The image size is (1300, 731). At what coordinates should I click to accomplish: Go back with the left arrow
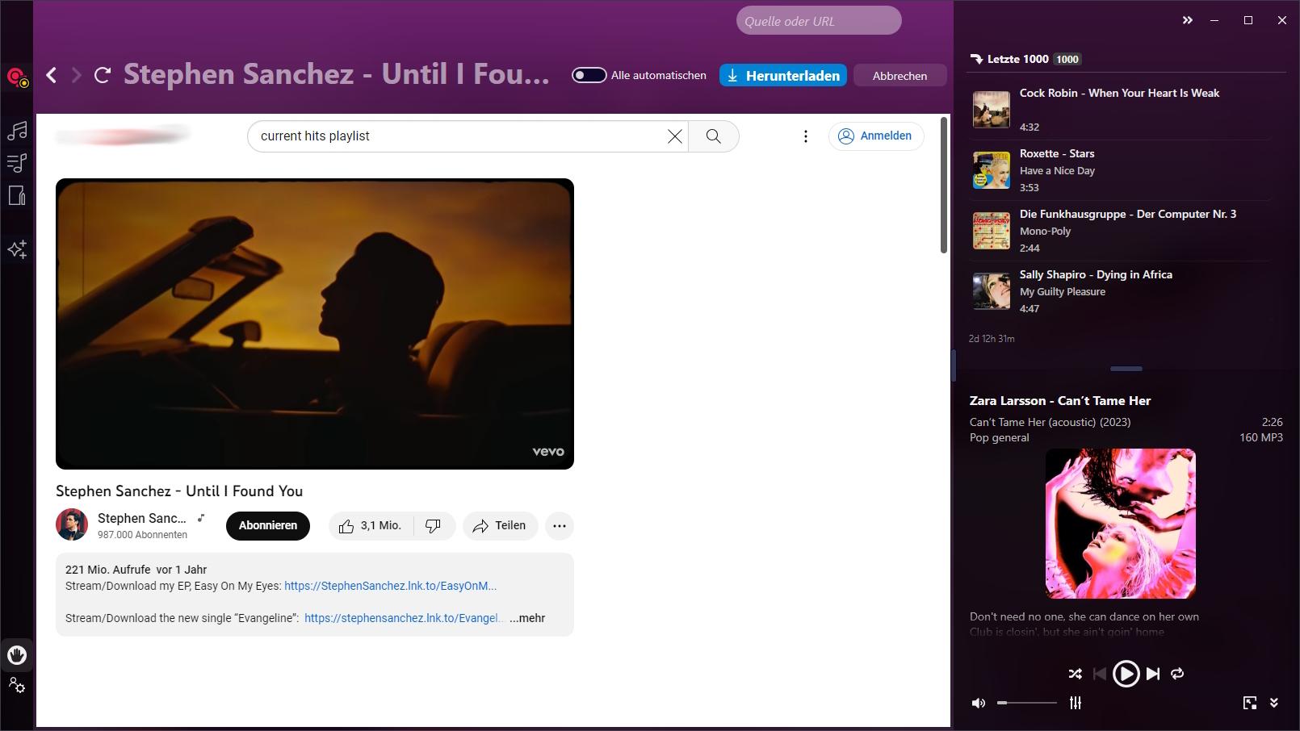(52, 75)
